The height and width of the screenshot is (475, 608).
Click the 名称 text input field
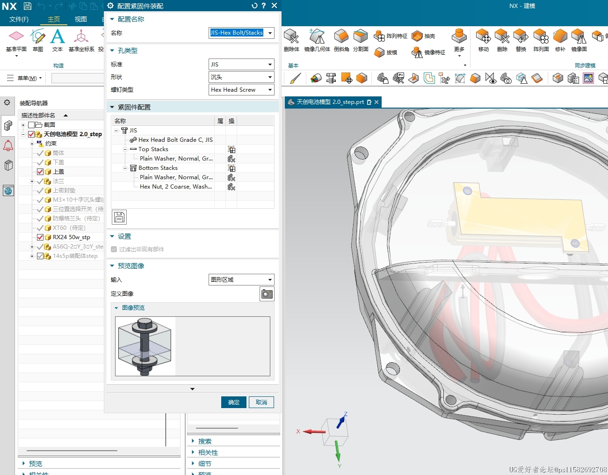237,33
